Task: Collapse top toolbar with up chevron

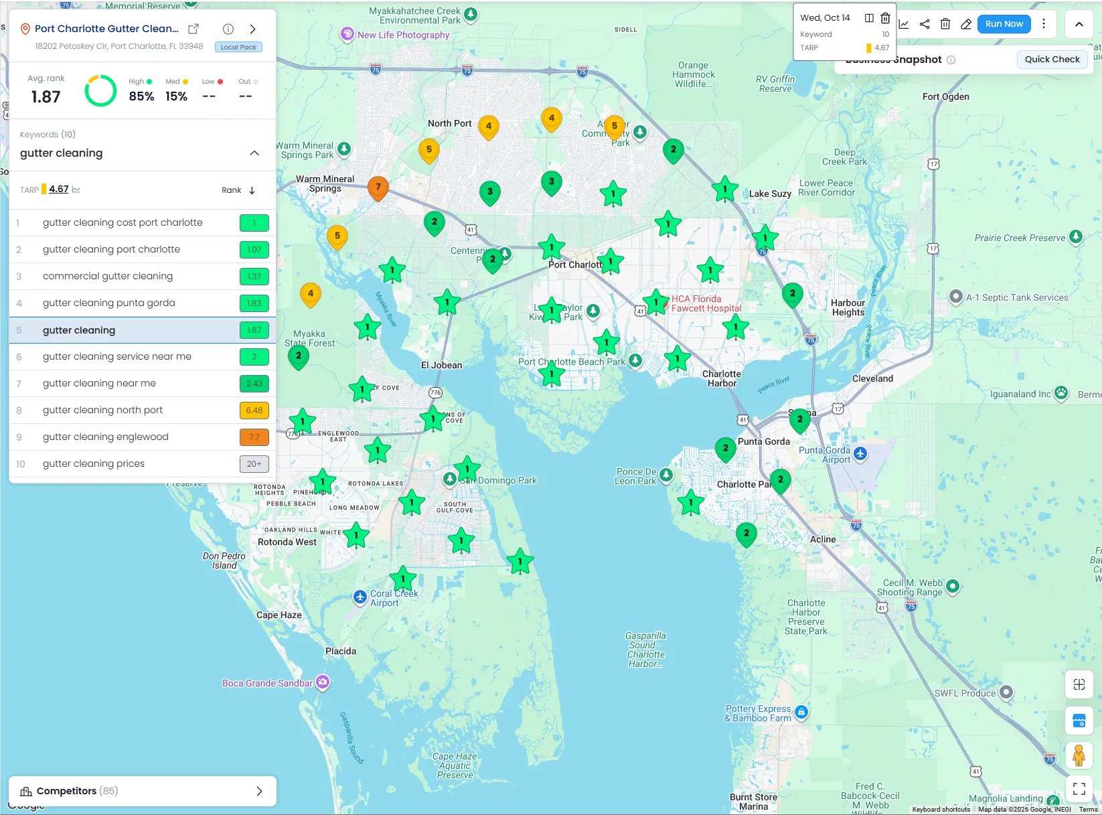Action: coord(1079,24)
